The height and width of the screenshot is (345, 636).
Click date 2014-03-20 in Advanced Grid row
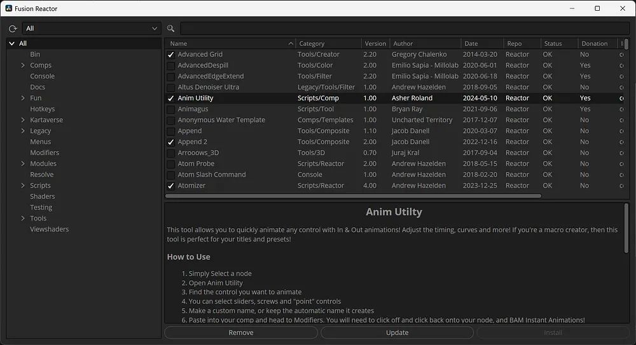point(480,55)
